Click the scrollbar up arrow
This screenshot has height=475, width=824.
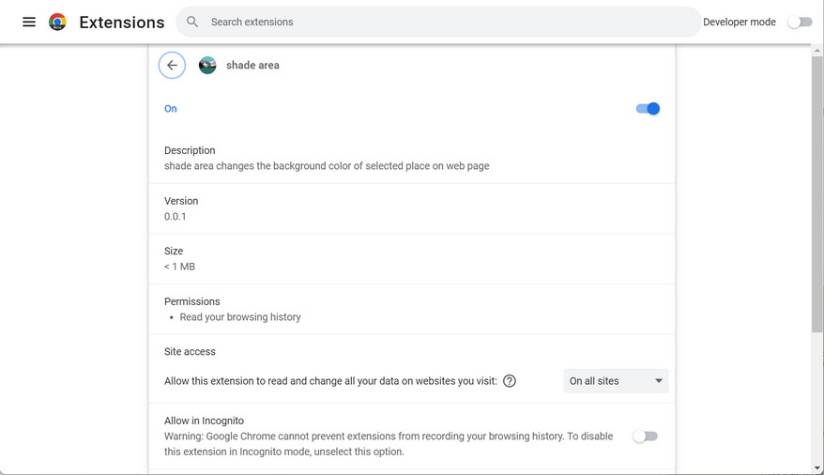(x=817, y=52)
